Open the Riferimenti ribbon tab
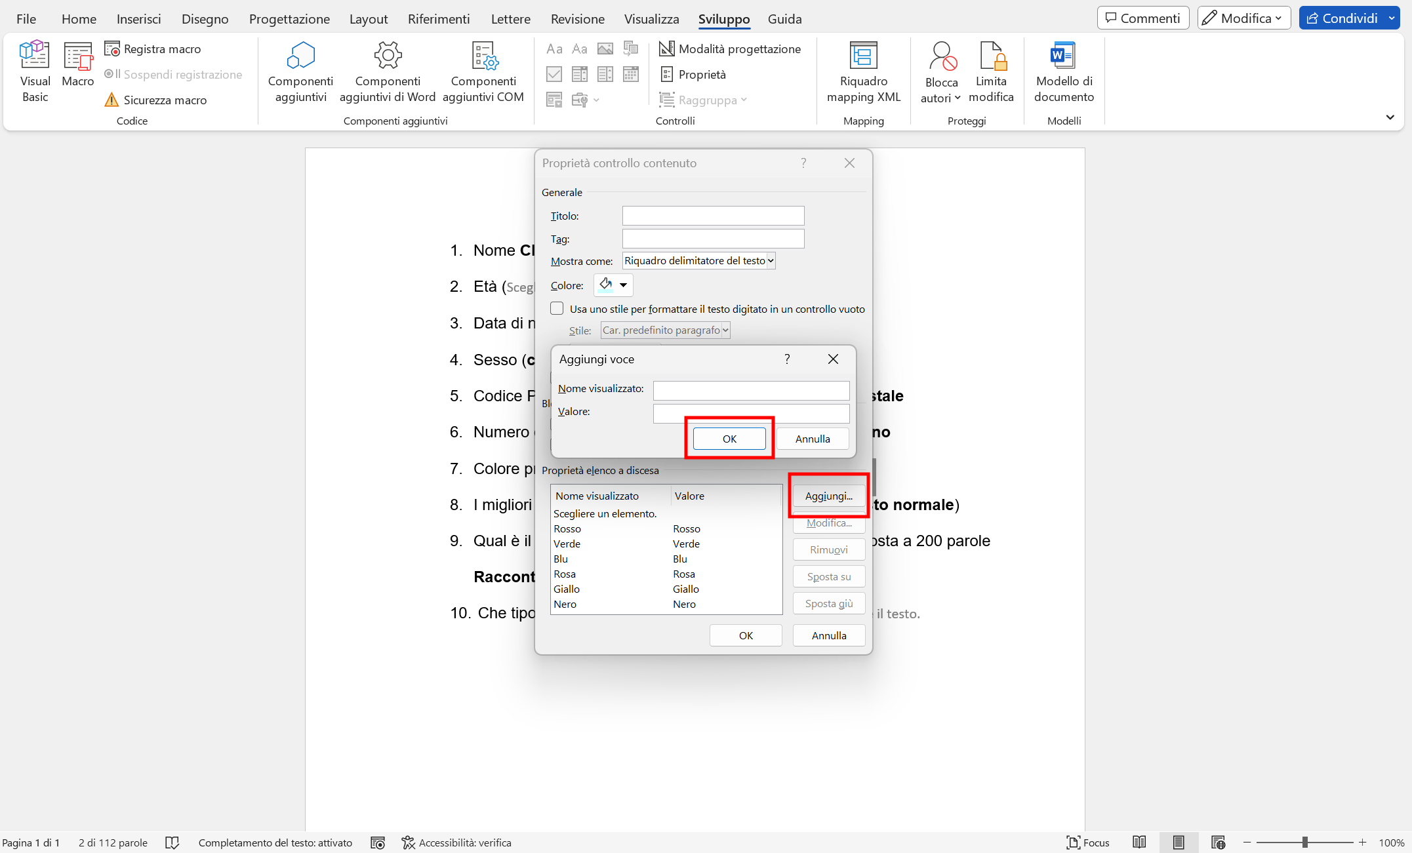The image size is (1412, 853). click(x=438, y=19)
